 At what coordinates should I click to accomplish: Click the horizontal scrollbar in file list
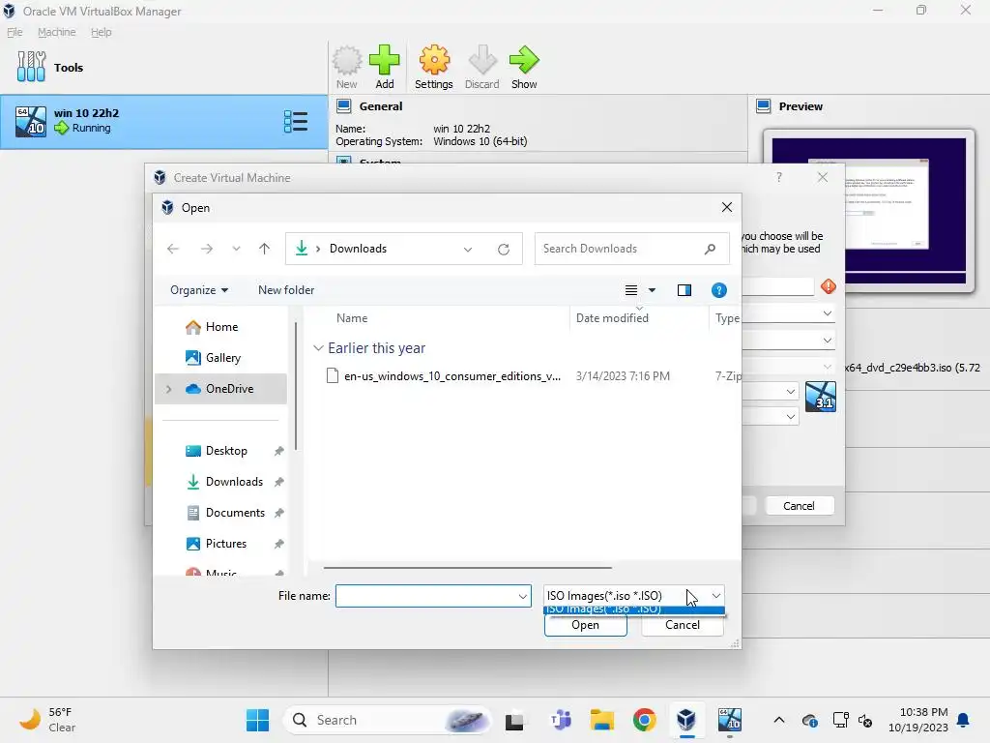point(467,567)
